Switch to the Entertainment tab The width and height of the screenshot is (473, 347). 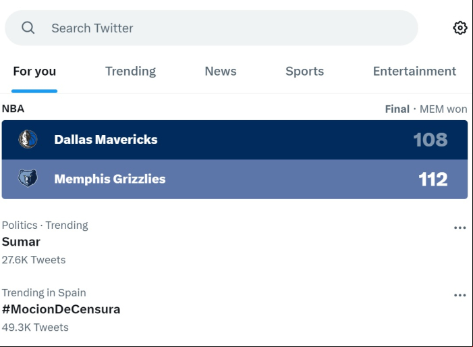pos(414,72)
